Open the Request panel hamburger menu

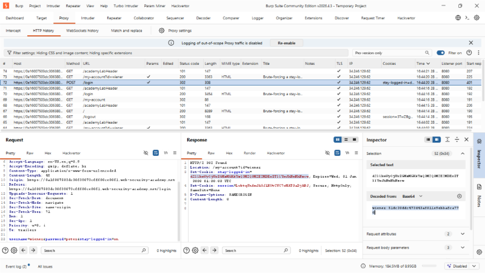coord(175,153)
